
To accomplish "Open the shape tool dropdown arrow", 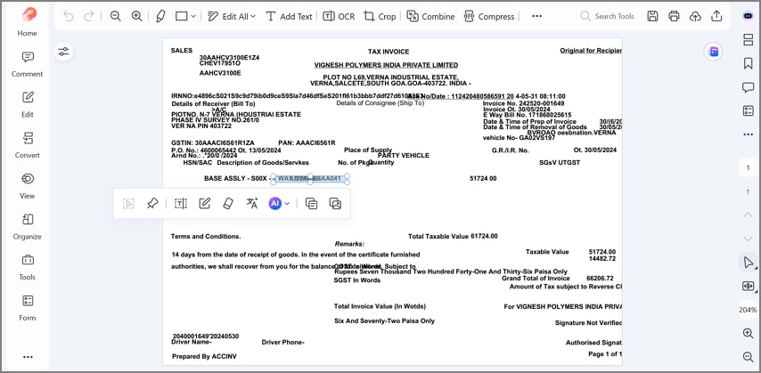I will (x=193, y=17).
